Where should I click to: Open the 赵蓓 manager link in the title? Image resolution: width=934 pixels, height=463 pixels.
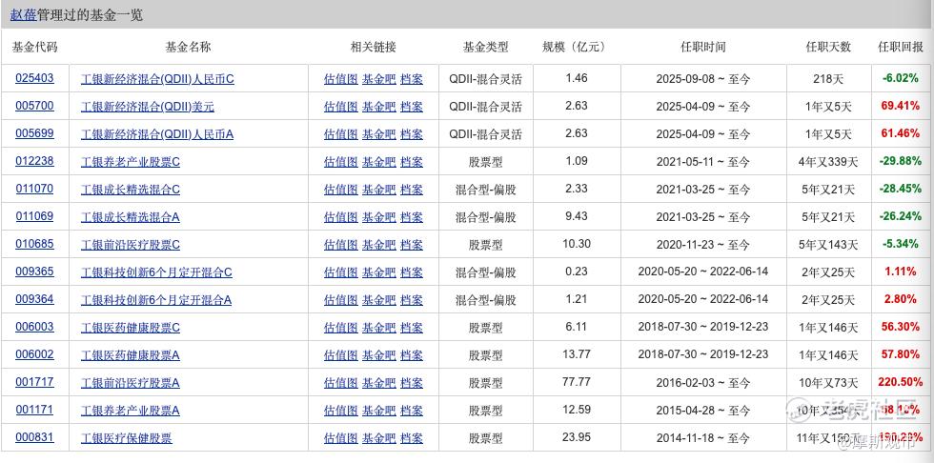[x=23, y=15]
